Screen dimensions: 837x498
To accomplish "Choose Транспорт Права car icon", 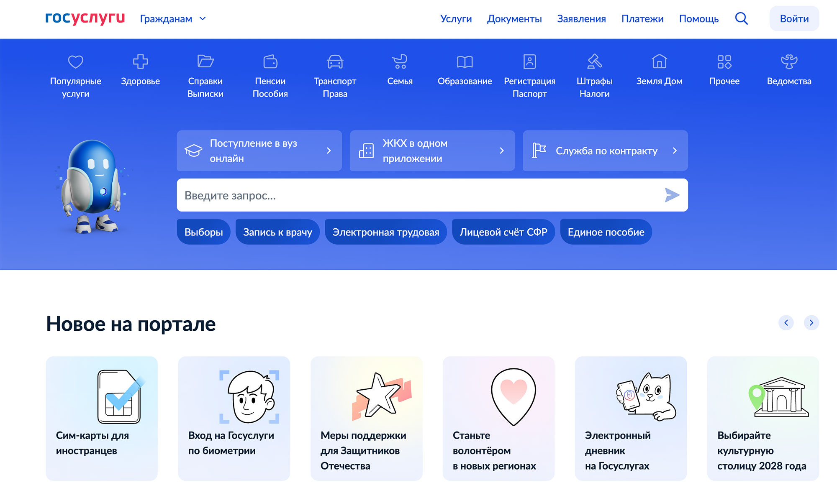I will [335, 62].
